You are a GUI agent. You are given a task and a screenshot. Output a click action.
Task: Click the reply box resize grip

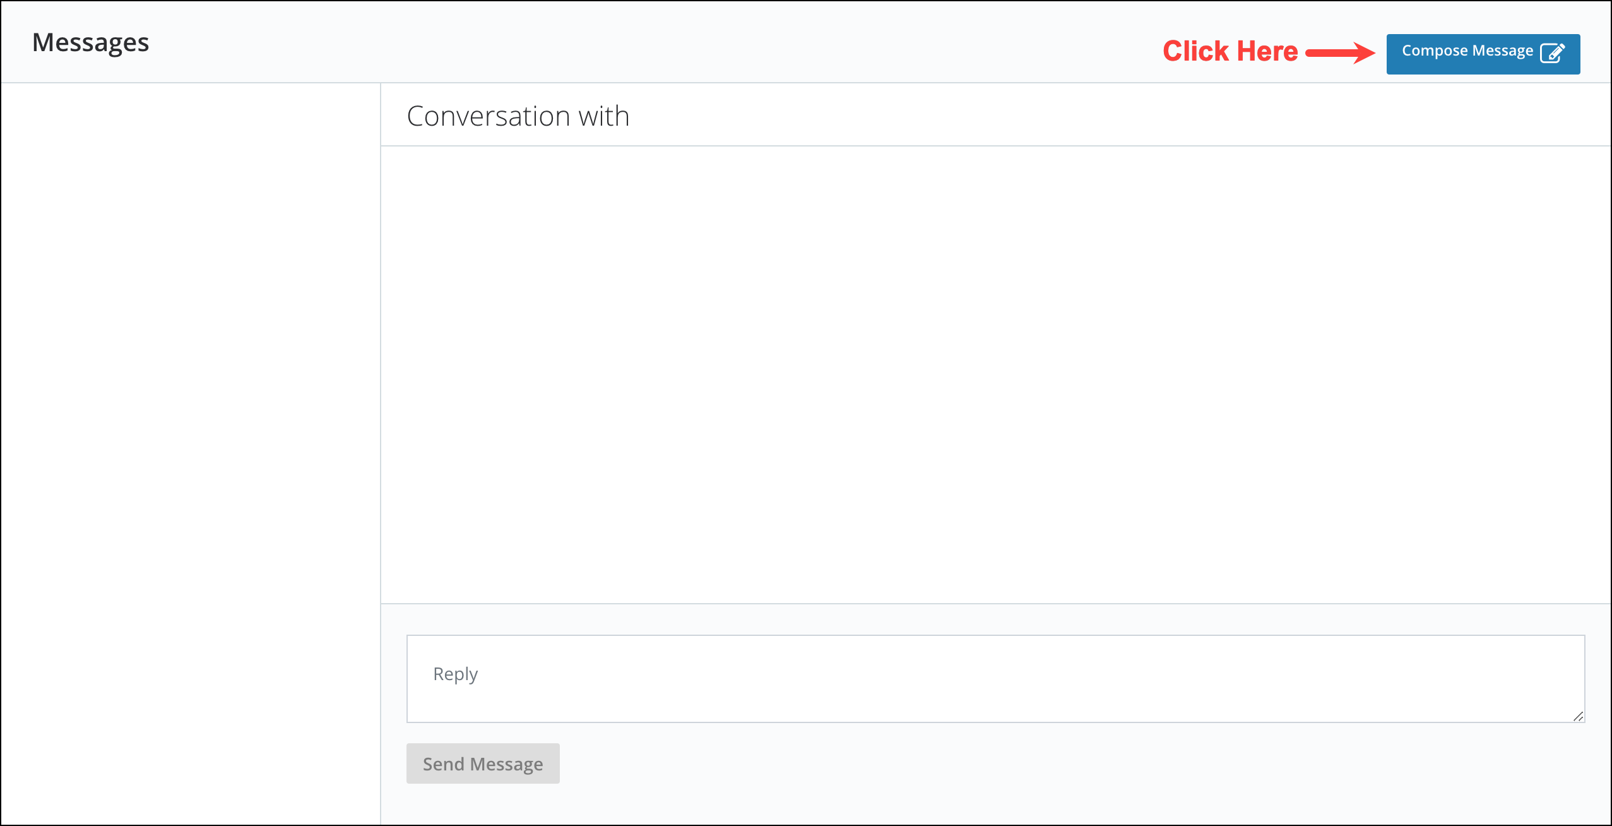(1578, 715)
